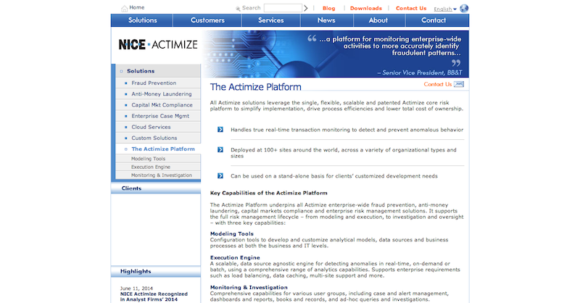Click the search magnifier icon
The height and width of the screenshot is (303, 580).
(238, 9)
